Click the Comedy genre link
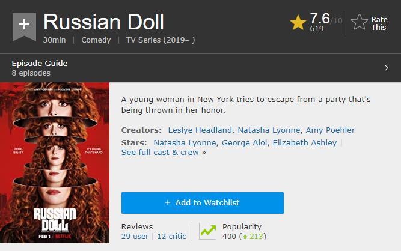The image size is (401, 251). click(x=96, y=40)
